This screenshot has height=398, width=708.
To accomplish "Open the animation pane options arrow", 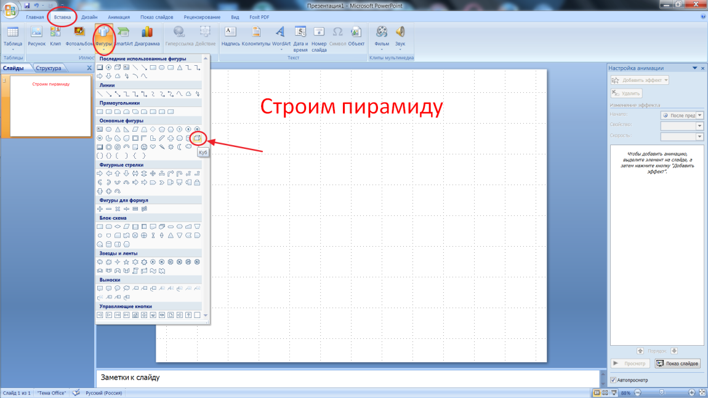I will point(695,68).
